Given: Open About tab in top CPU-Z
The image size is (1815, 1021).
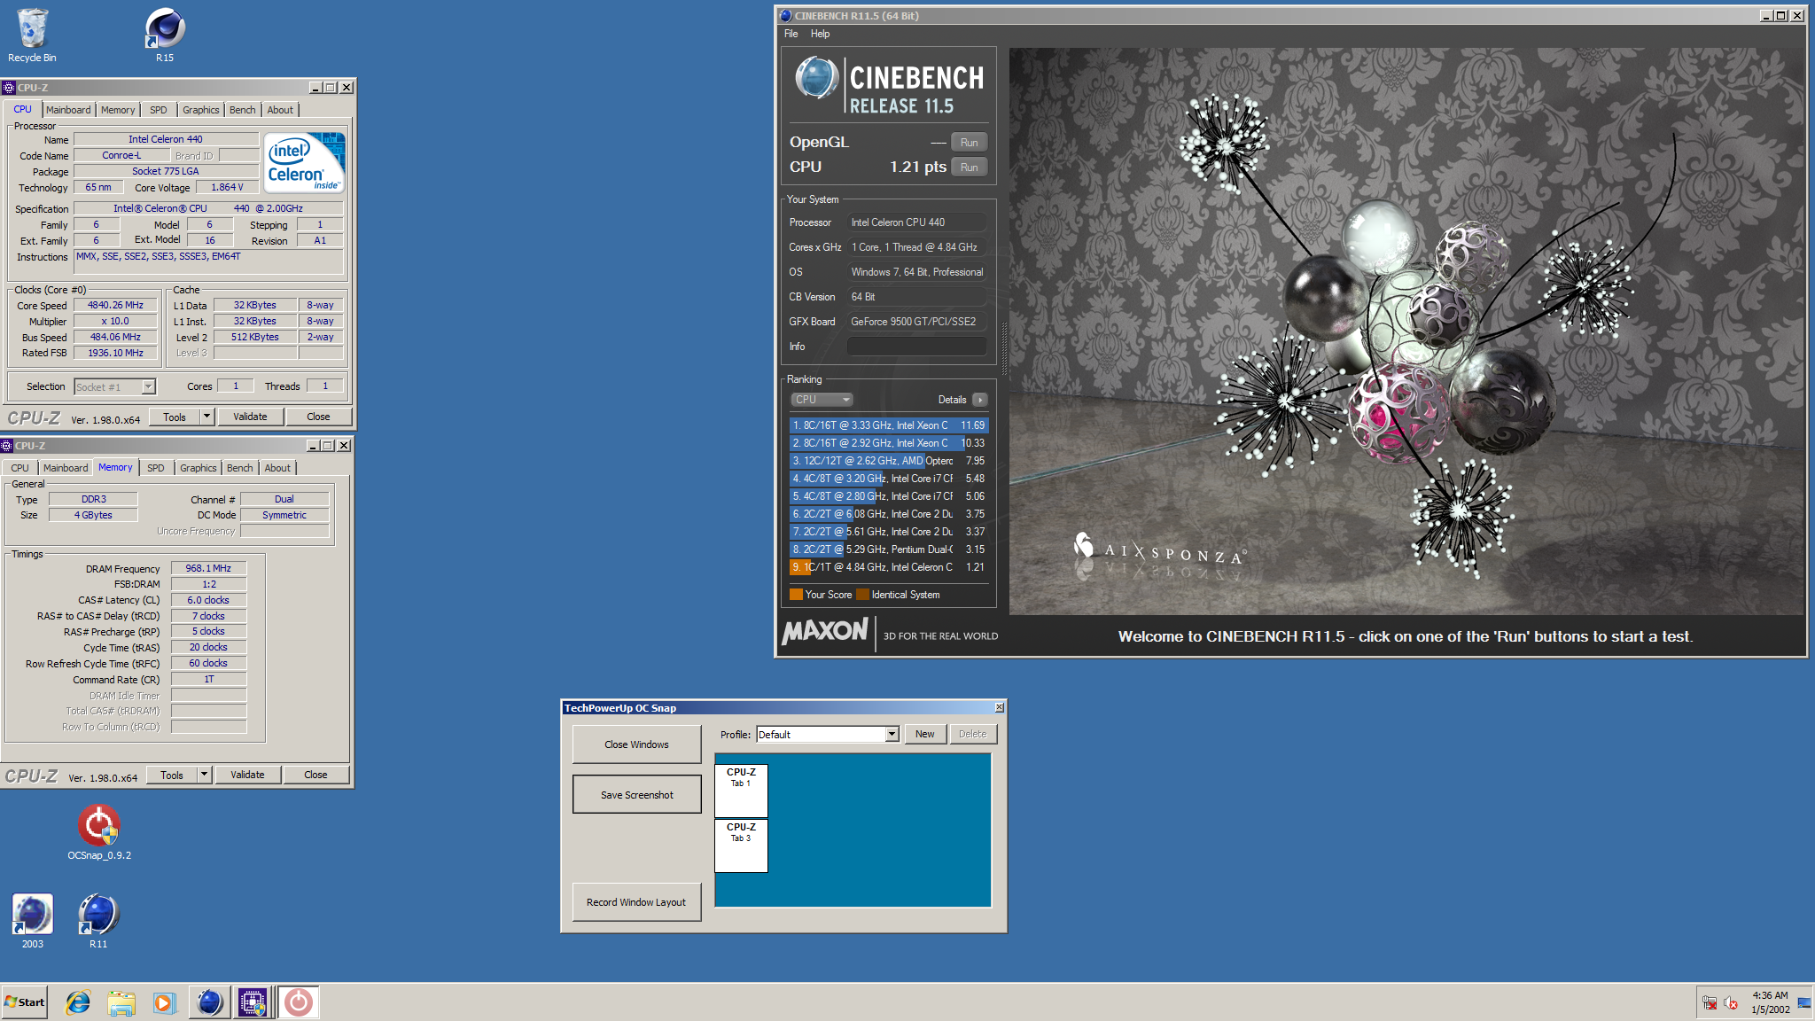Looking at the screenshot, I should pos(280,110).
